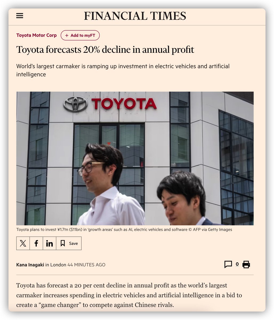Add Toyota Motor Corp to myFT
The image size is (274, 320).
coord(80,35)
